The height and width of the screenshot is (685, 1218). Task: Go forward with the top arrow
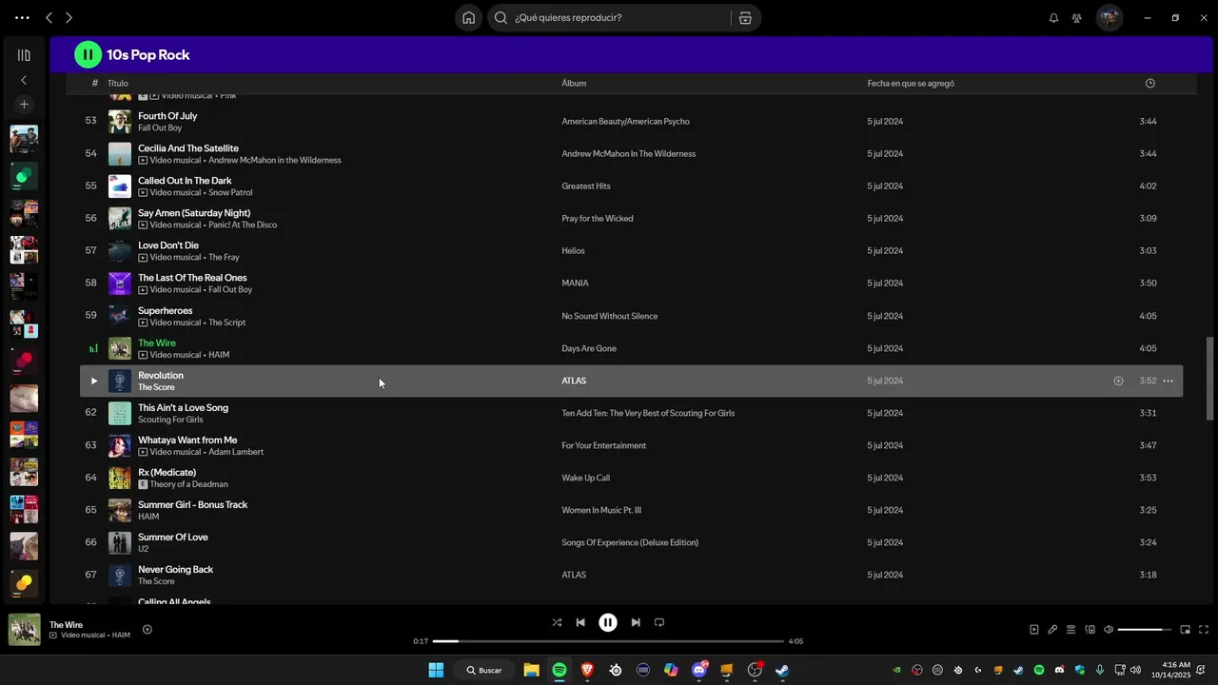69,18
